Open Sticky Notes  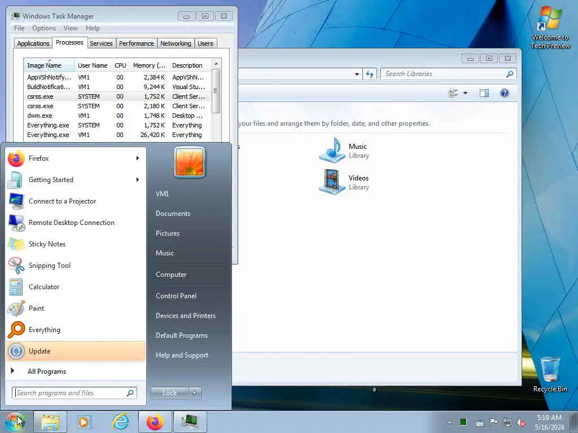(76, 244)
